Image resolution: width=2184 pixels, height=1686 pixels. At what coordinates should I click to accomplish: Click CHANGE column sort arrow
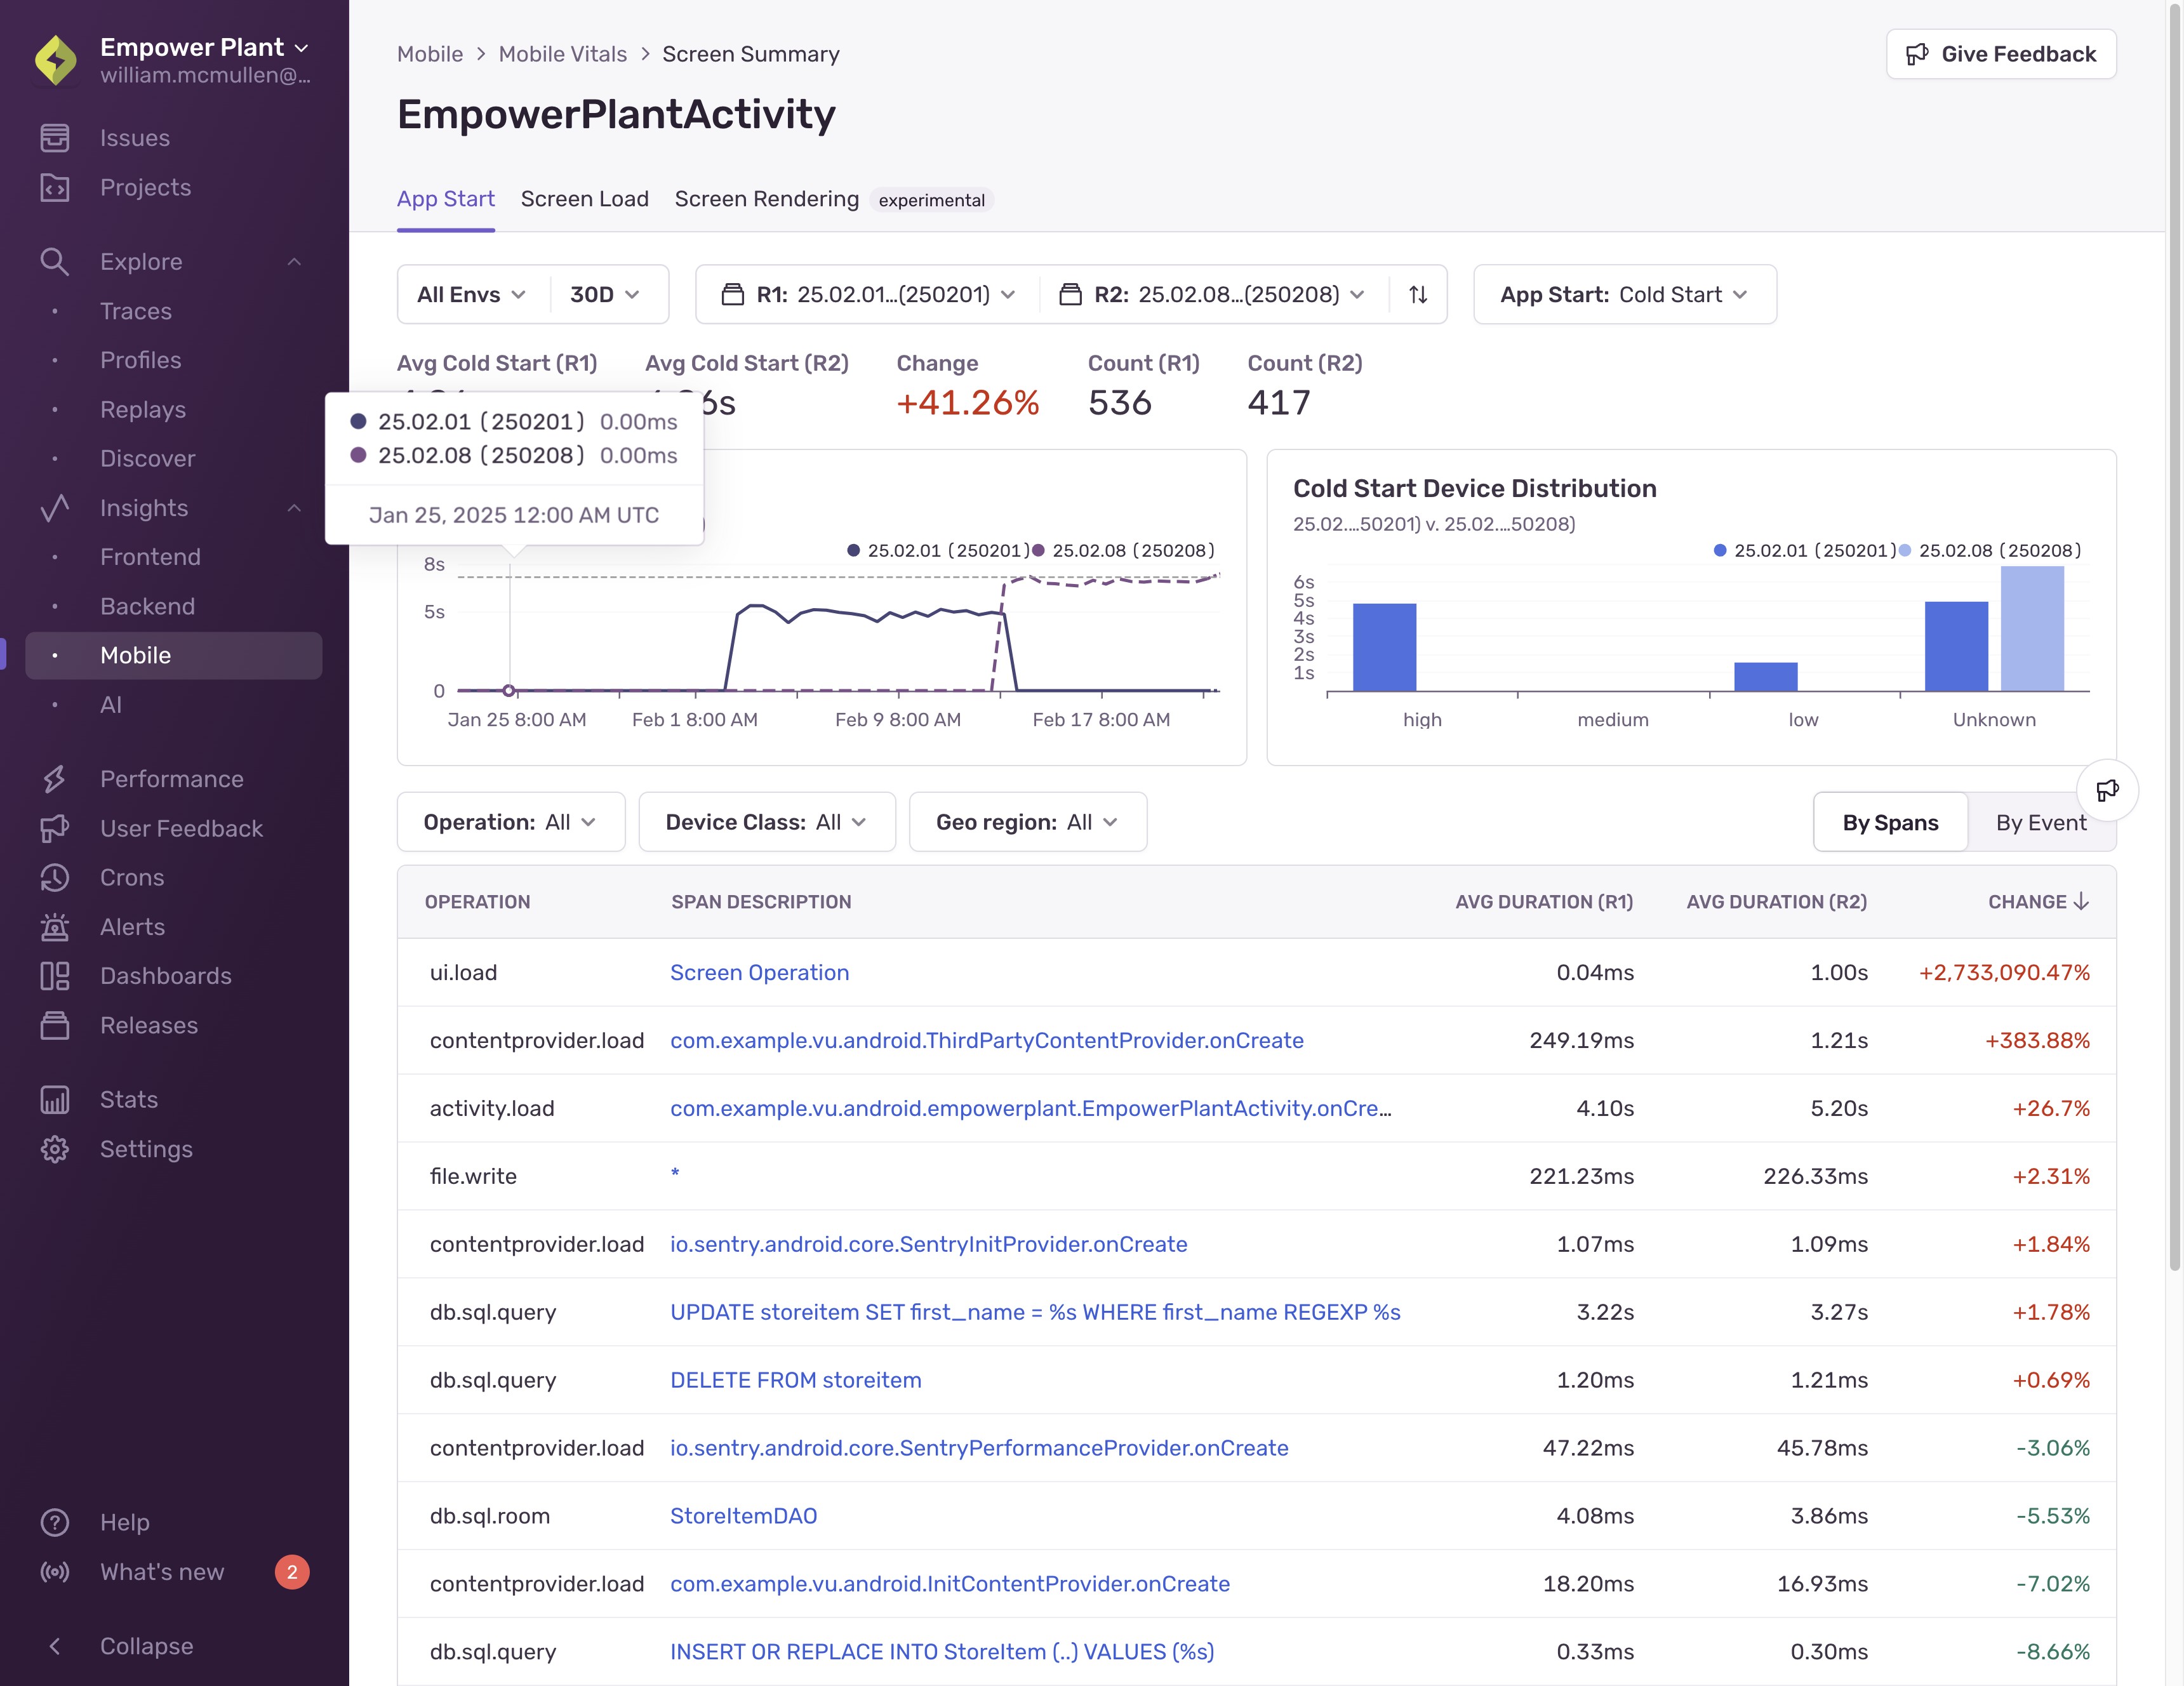(2082, 902)
